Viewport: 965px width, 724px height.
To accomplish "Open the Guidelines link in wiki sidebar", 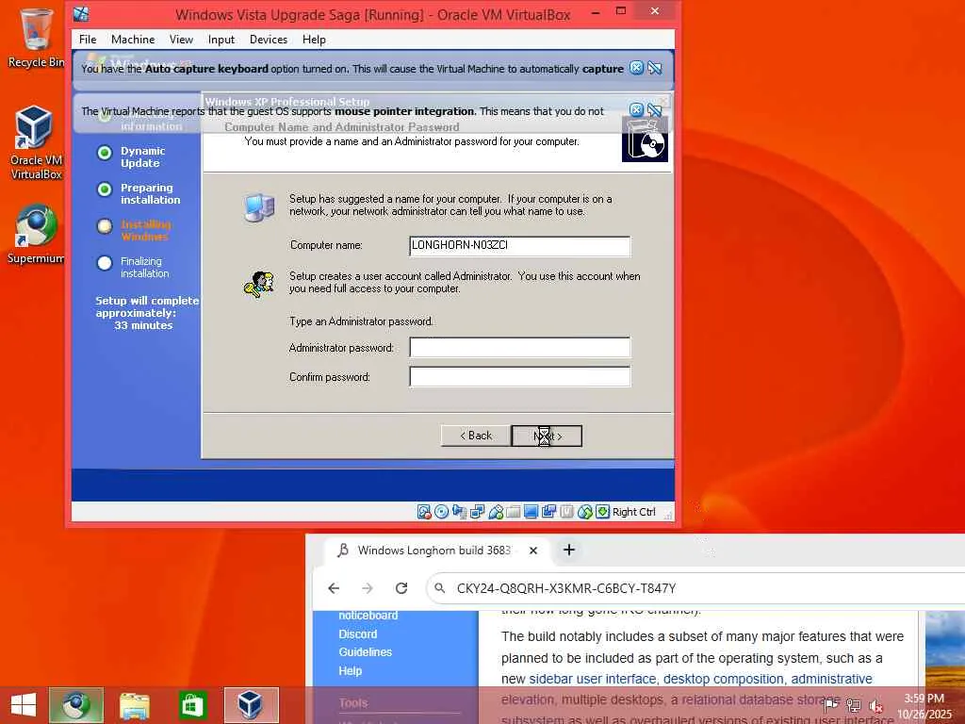I will 365,652.
